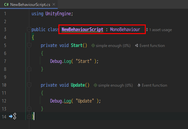Click 'void' keyword on line 5
The image size is (188, 129).
64,45
